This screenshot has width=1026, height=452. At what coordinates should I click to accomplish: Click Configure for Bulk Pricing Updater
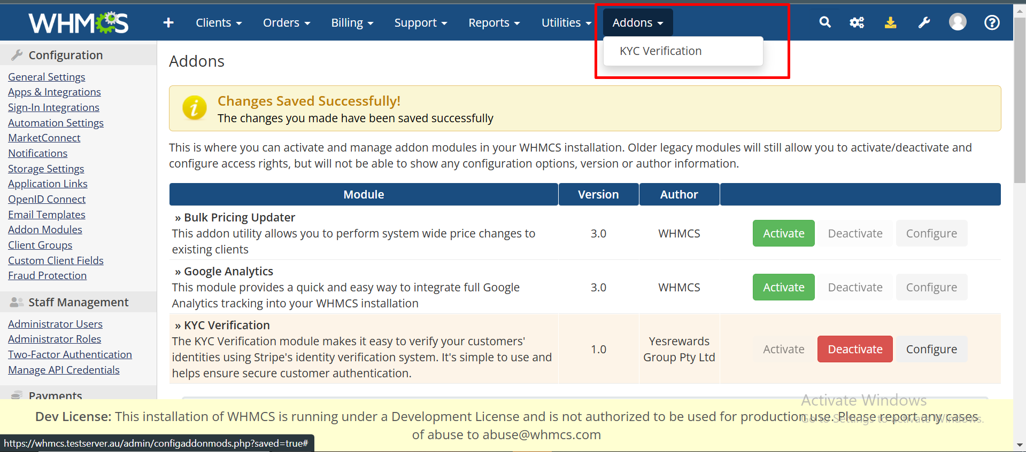click(931, 233)
